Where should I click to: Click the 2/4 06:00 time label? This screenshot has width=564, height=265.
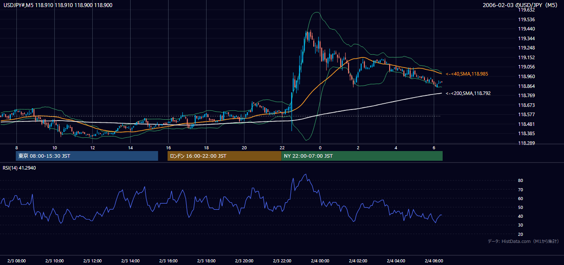click(x=434, y=261)
